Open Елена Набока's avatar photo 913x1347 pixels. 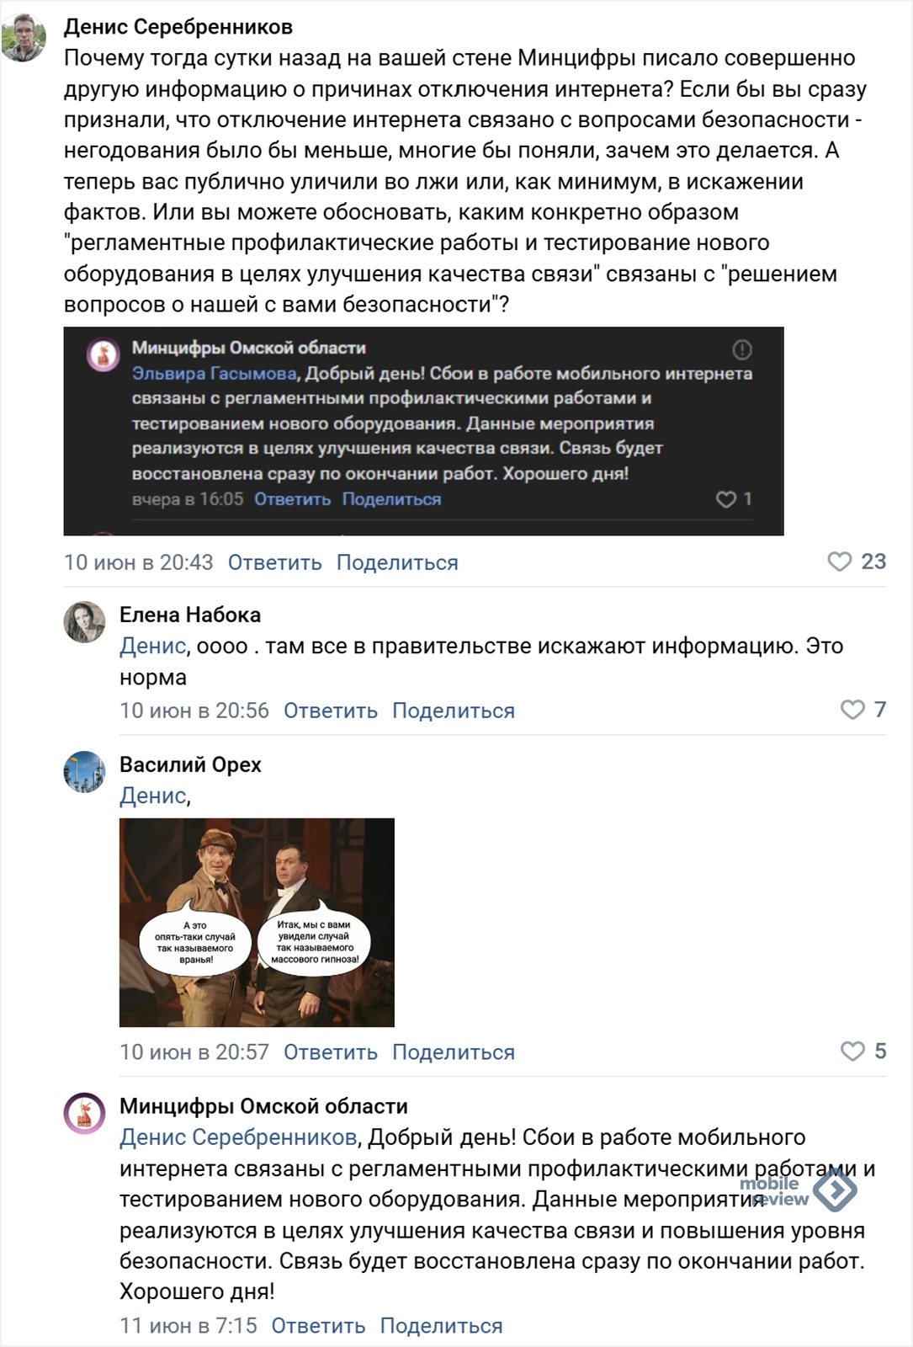click(85, 622)
